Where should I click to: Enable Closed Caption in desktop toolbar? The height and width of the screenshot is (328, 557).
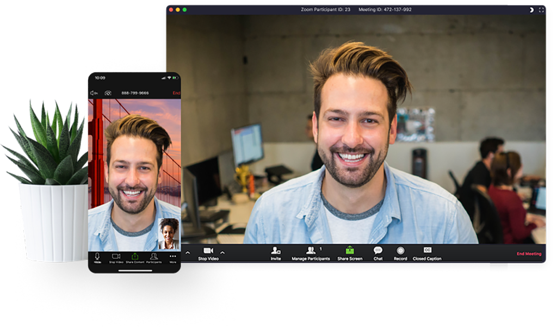pyautogui.click(x=427, y=252)
